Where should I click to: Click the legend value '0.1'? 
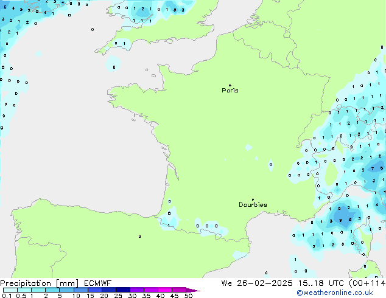[7, 296]
